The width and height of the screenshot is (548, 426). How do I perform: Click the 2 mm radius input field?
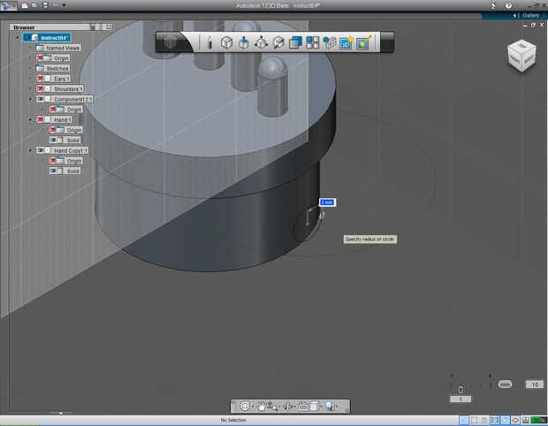[326, 202]
